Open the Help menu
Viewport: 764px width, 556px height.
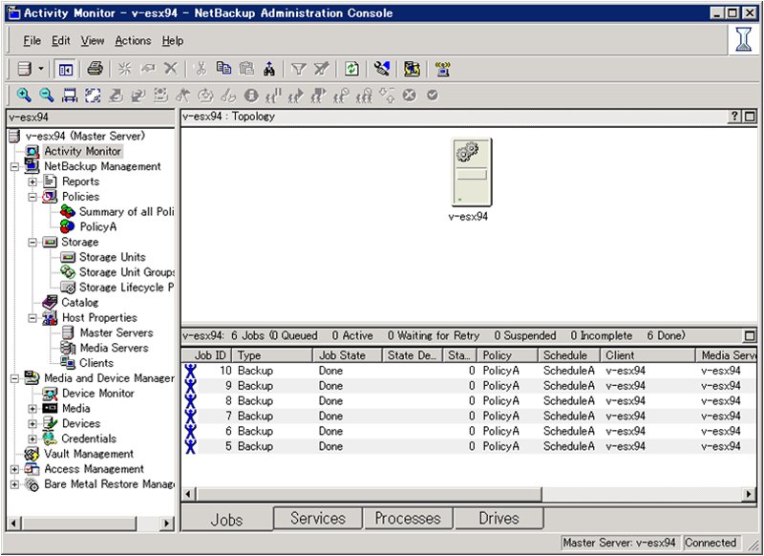(173, 41)
